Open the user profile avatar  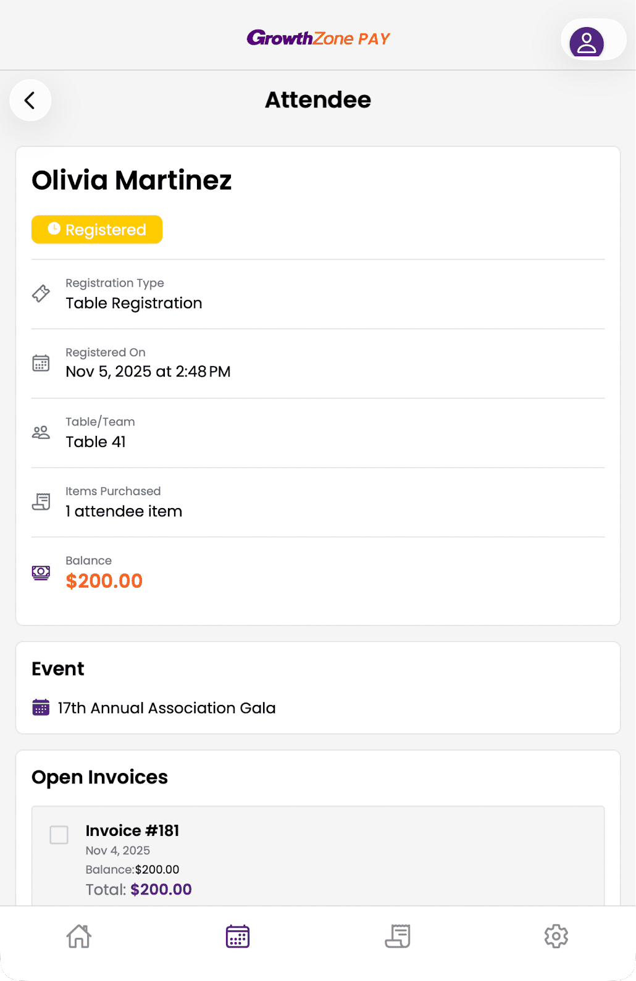[586, 42]
